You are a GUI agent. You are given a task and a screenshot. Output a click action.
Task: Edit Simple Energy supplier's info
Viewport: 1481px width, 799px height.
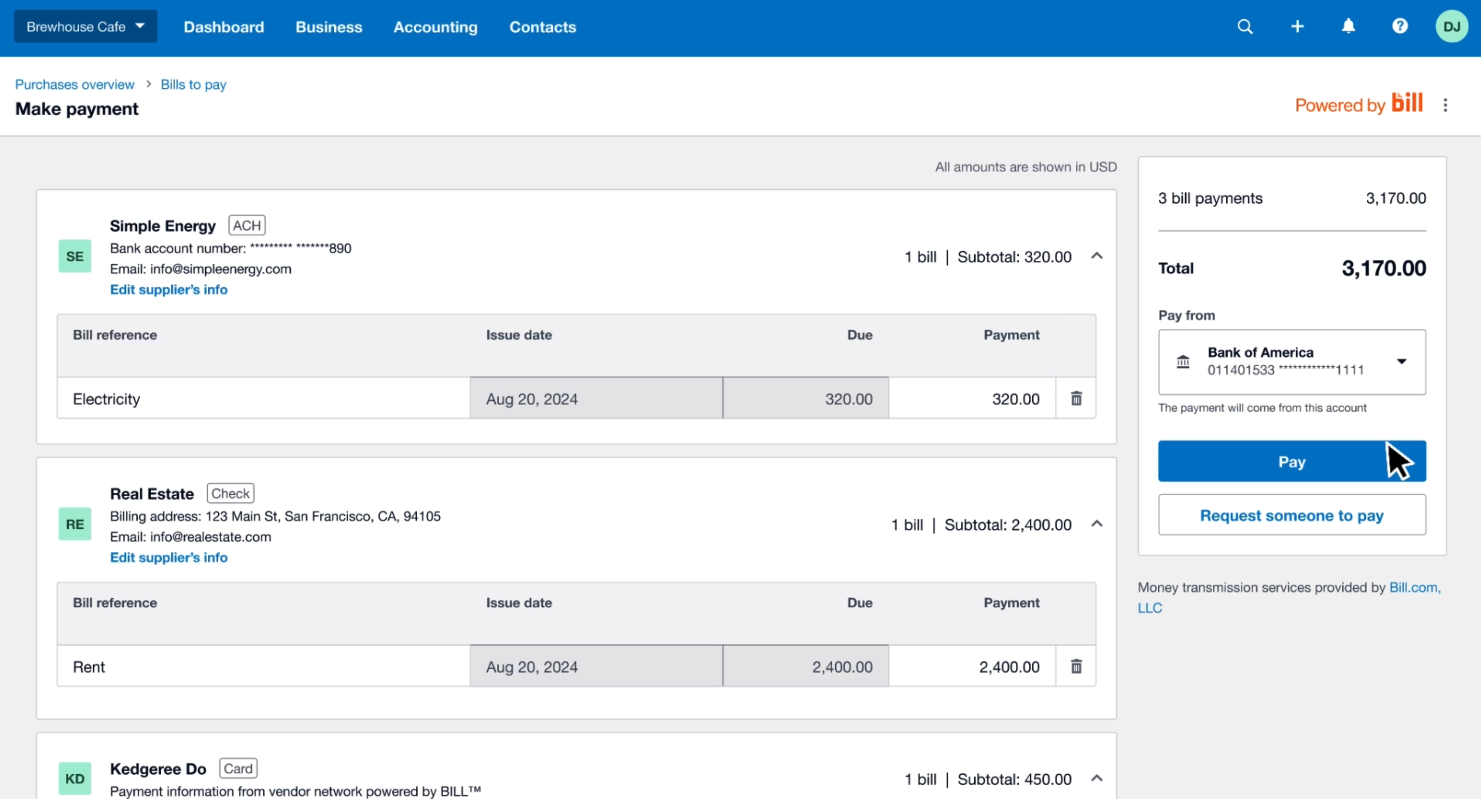(x=168, y=290)
